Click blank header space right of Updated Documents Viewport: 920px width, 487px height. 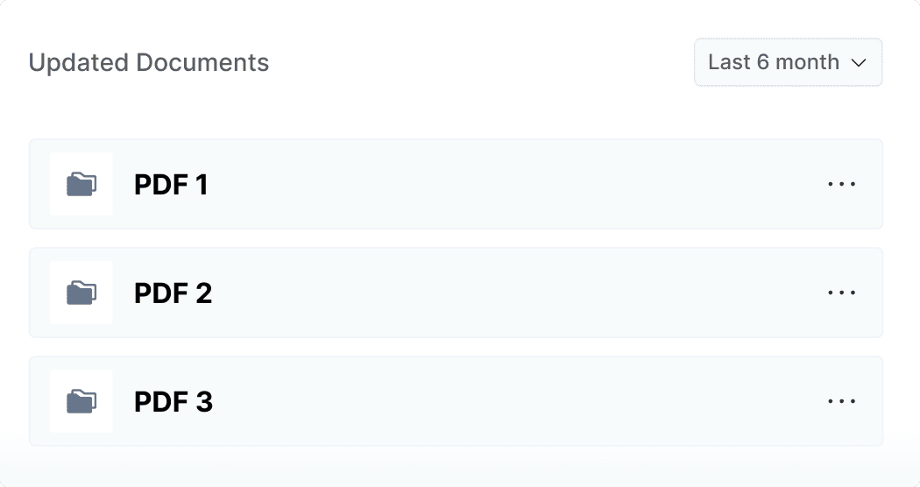click(482, 63)
